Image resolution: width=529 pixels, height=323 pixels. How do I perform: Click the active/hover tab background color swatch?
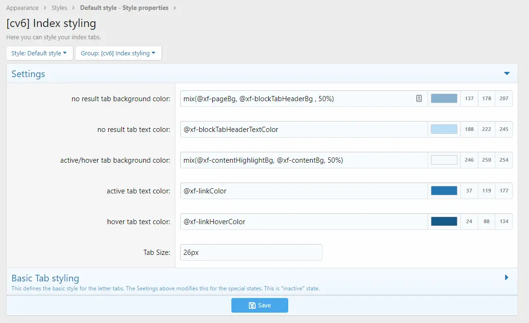pyautogui.click(x=444, y=160)
